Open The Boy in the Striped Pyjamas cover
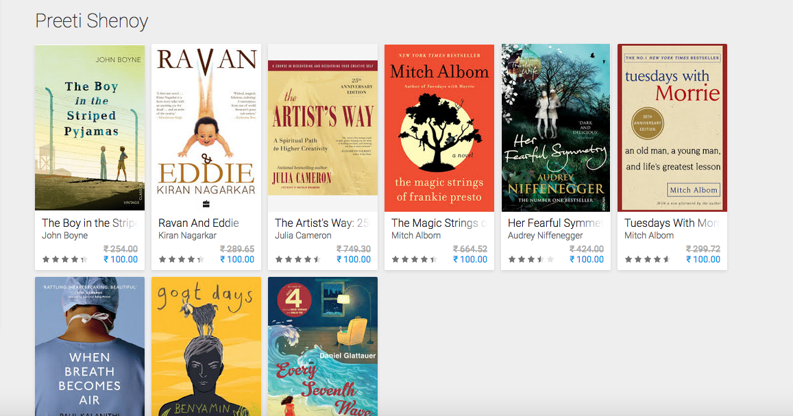This screenshot has height=416, width=793. click(90, 127)
